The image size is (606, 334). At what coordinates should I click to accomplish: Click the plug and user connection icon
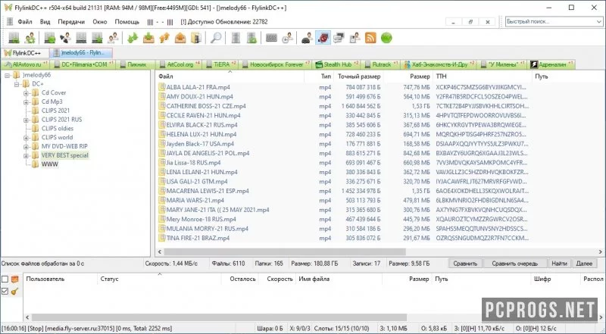point(65,38)
